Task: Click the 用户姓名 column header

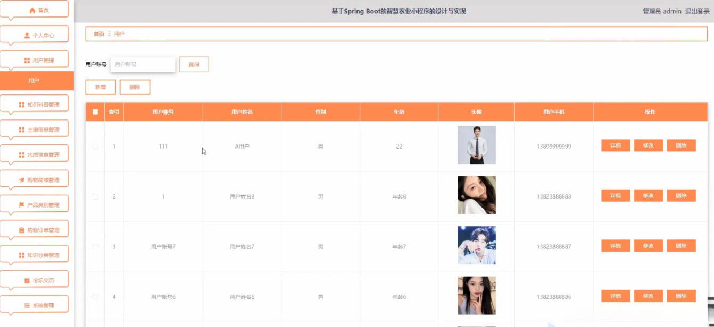Action: click(x=242, y=112)
